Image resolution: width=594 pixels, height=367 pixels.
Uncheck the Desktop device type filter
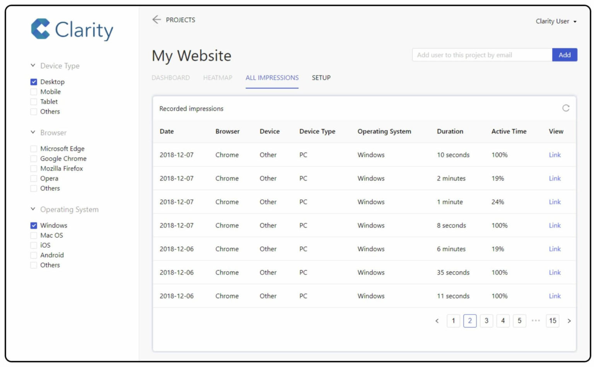(x=34, y=82)
